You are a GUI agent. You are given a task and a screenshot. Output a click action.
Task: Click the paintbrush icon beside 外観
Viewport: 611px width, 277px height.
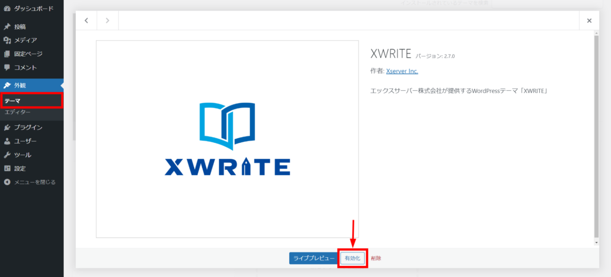(7, 85)
